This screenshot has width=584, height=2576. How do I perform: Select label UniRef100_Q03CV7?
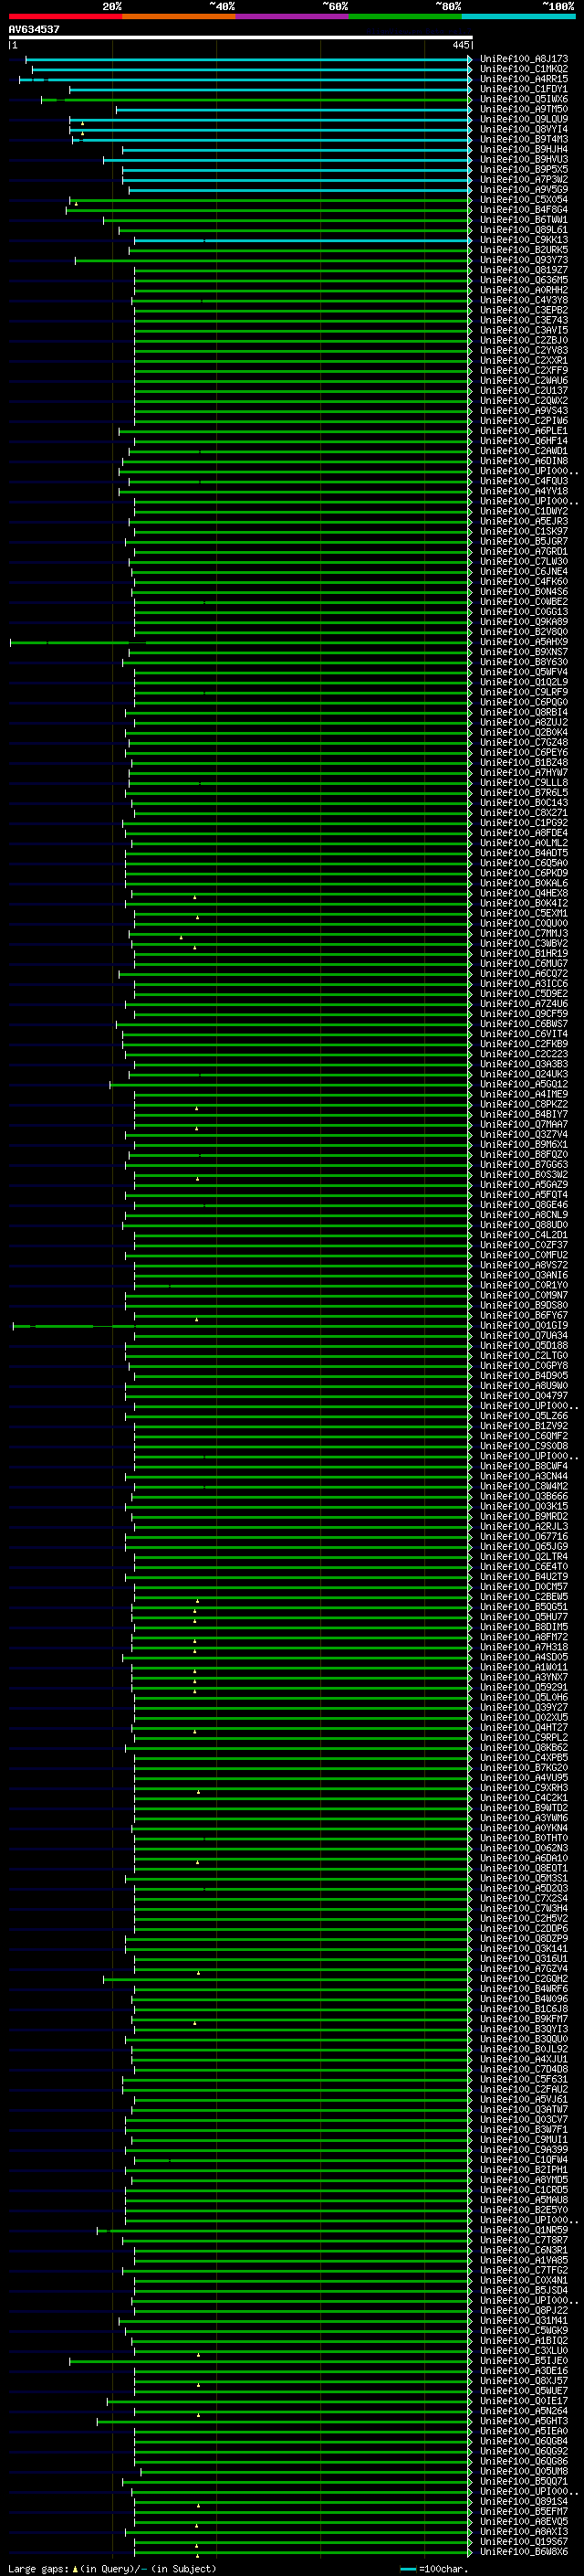pos(524,2119)
